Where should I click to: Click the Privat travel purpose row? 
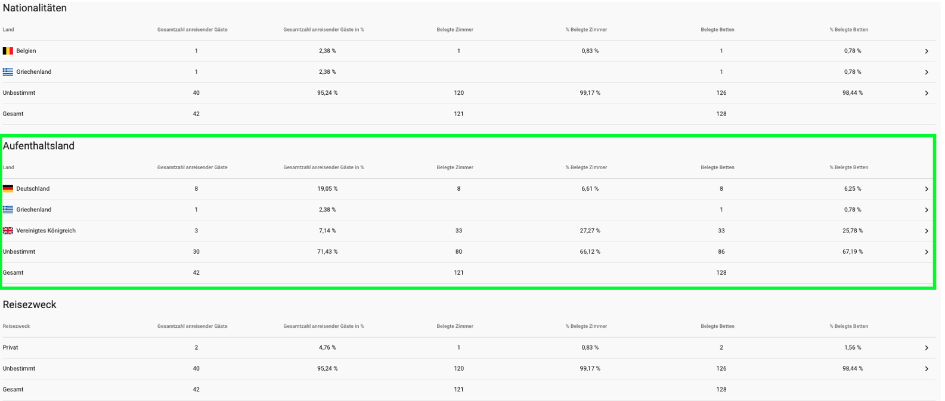[11, 347]
